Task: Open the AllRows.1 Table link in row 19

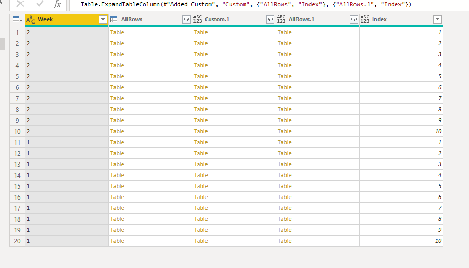Action: point(284,230)
